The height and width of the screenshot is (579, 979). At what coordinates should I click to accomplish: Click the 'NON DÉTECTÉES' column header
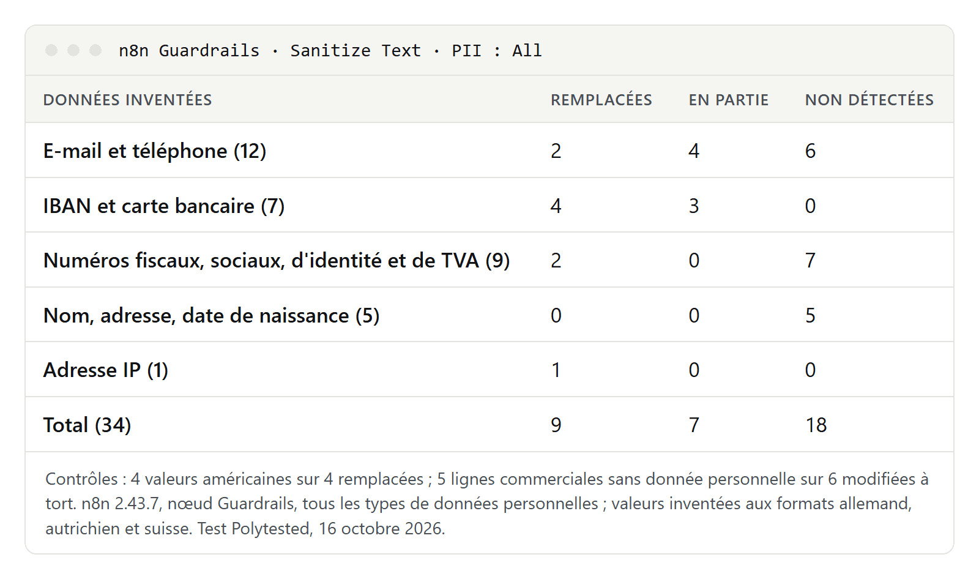[869, 100]
